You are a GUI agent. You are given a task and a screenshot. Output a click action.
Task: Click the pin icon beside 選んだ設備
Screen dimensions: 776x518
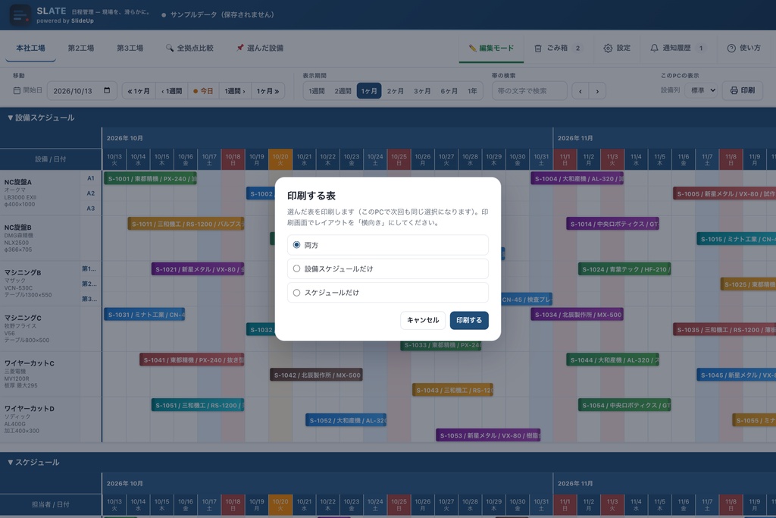pyautogui.click(x=240, y=48)
